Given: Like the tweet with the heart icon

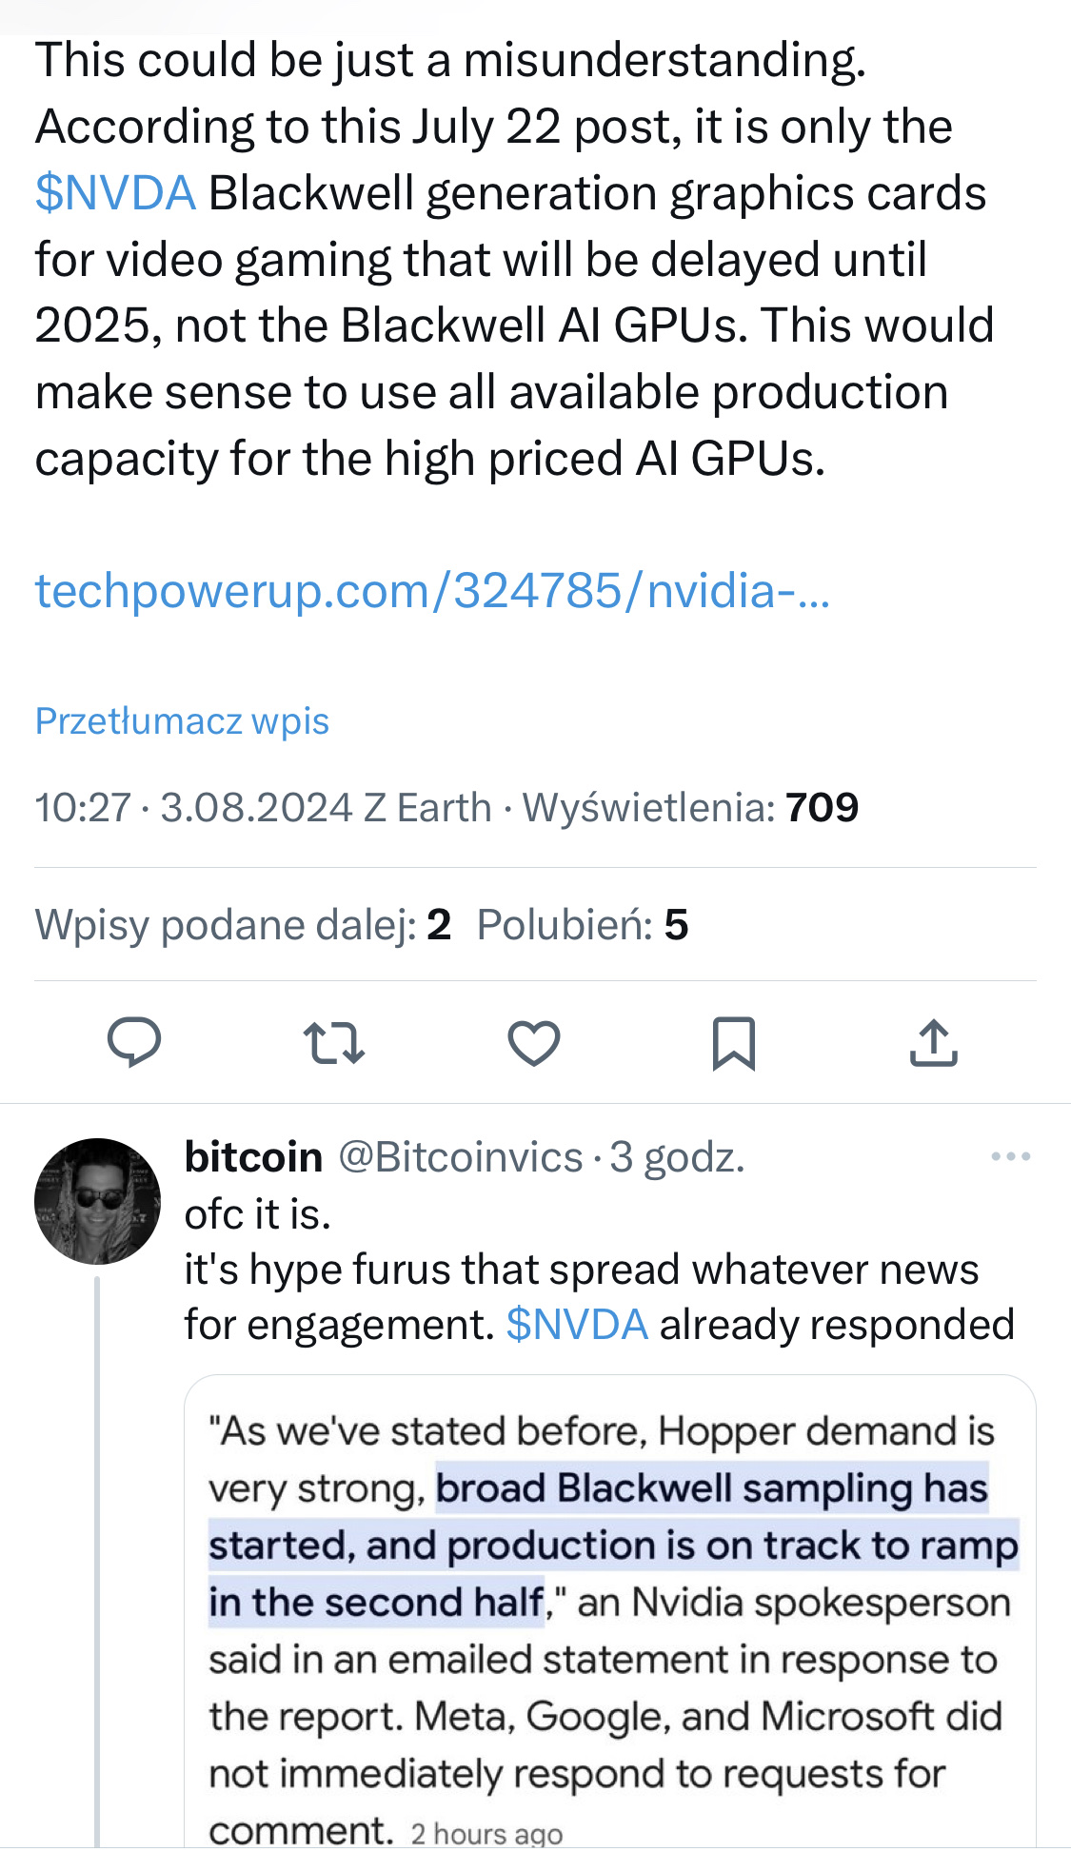Looking at the screenshot, I should pos(534,1042).
